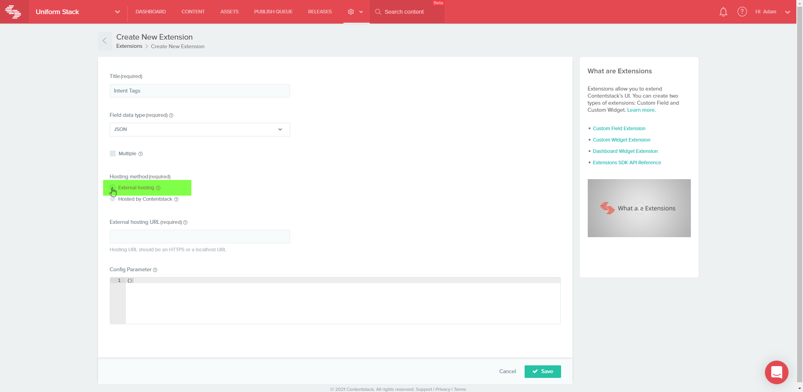Expand the settings dropdown chevron

click(361, 12)
